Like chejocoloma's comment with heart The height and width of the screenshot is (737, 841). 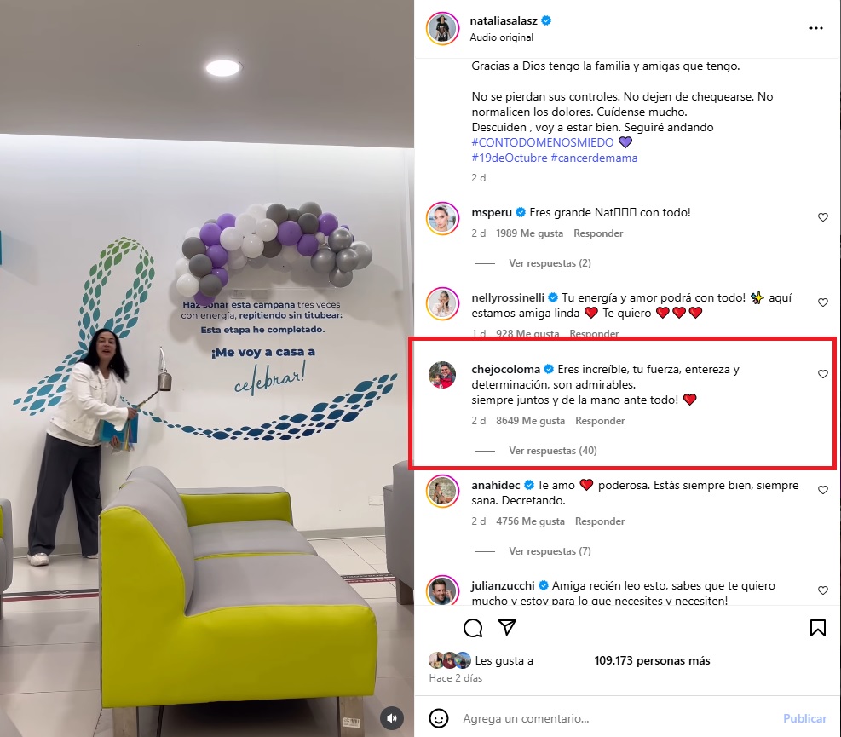823,374
